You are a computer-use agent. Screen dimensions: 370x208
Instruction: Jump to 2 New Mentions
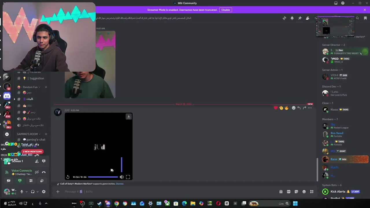click(x=32, y=152)
